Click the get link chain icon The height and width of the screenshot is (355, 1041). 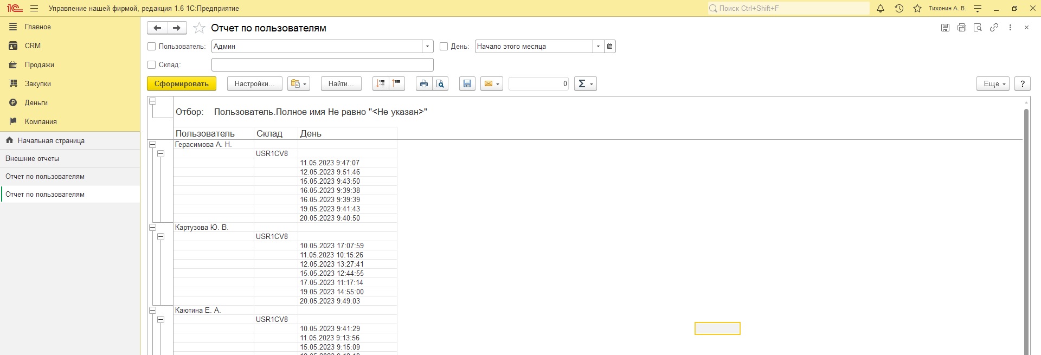tap(994, 28)
